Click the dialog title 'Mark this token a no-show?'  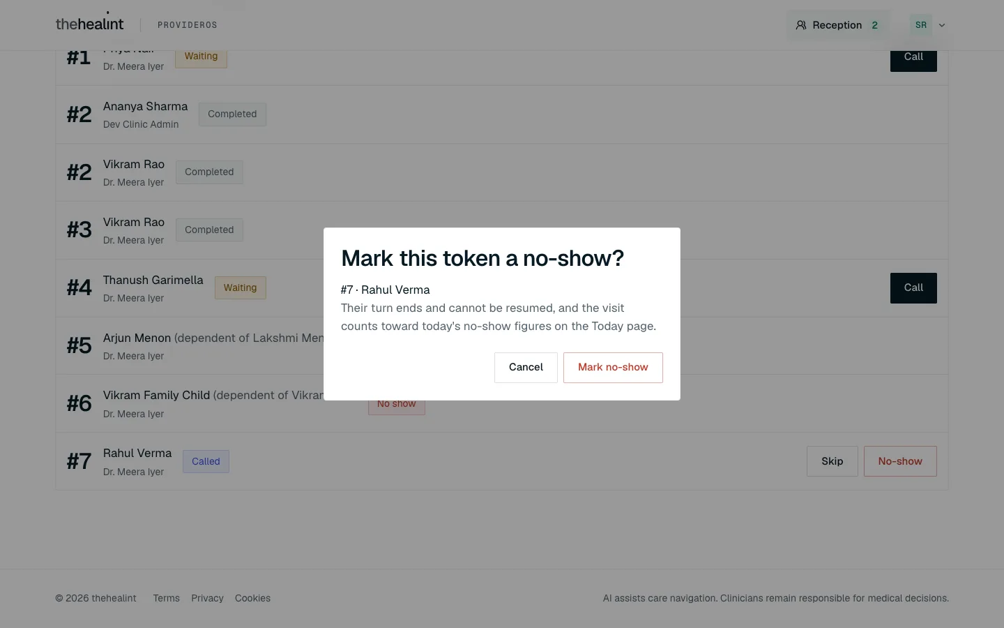[482, 258]
